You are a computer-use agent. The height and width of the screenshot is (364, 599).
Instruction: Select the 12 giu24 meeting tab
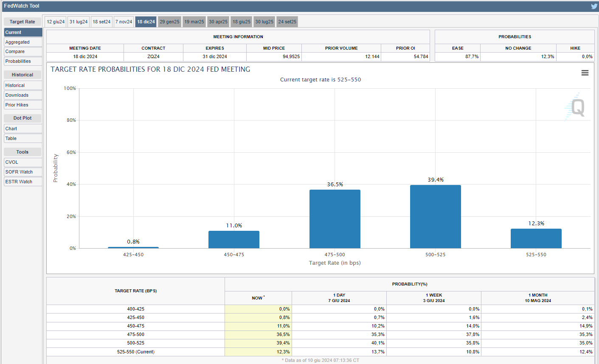coord(56,22)
